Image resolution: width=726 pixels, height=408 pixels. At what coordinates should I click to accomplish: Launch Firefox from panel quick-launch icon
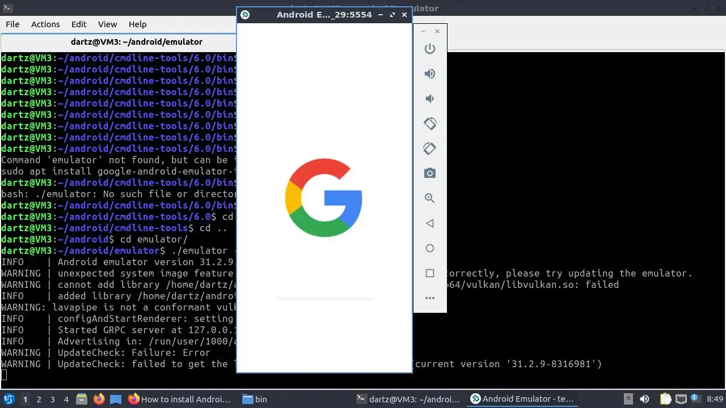(99, 399)
